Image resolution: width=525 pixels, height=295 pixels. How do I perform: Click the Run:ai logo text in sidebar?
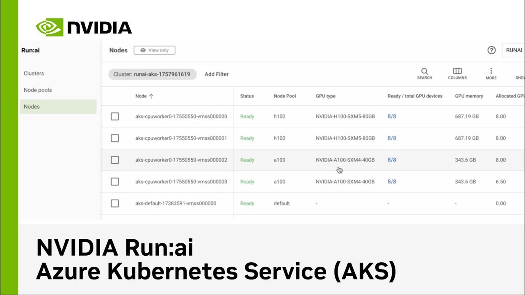coord(30,50)
